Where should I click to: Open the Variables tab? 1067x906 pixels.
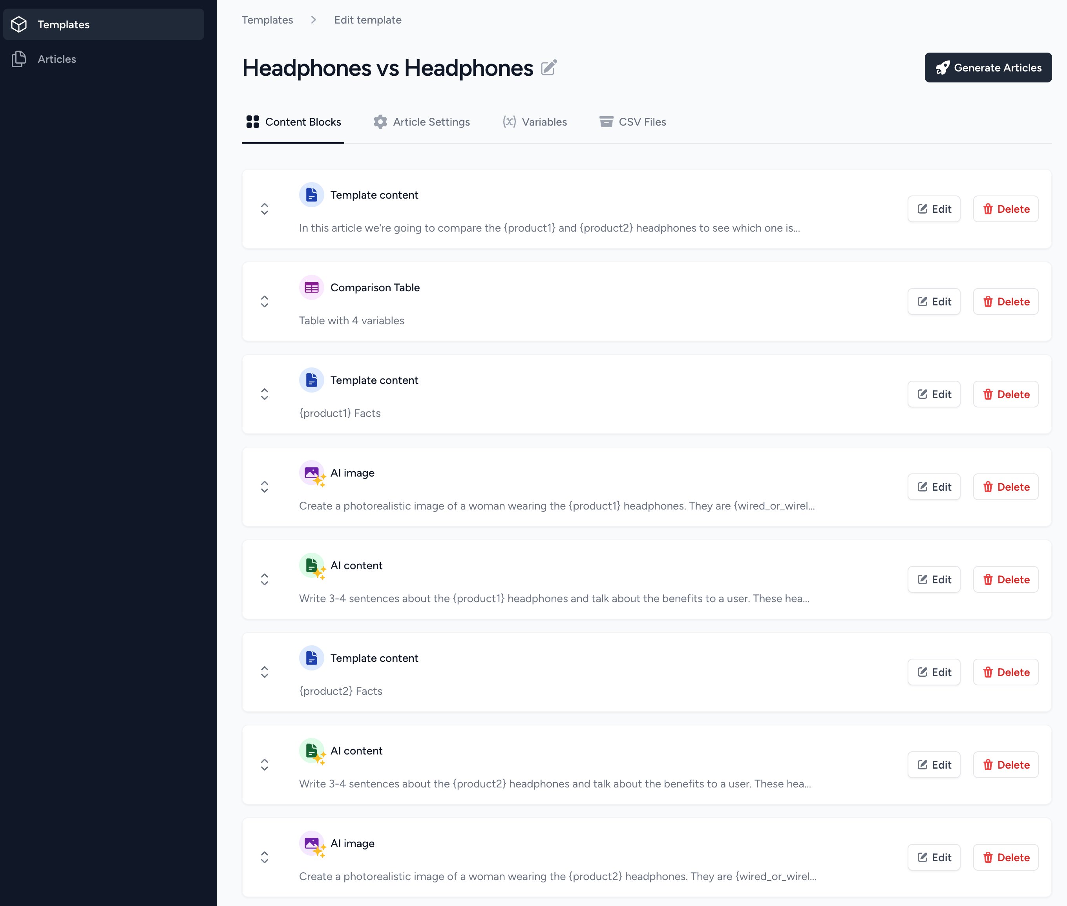tap(534, 122)
